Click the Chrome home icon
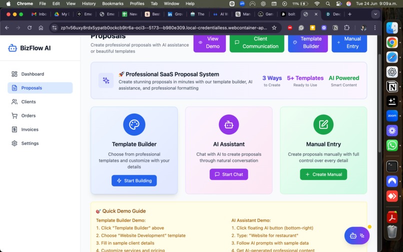The image size is (403, 252). point(41,28)
